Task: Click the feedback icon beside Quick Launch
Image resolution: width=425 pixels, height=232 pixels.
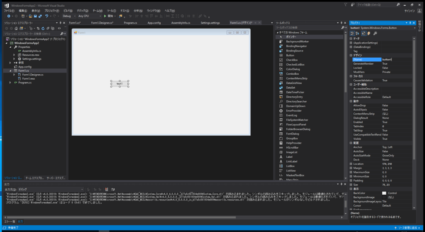Action: (x=353, y=5)
